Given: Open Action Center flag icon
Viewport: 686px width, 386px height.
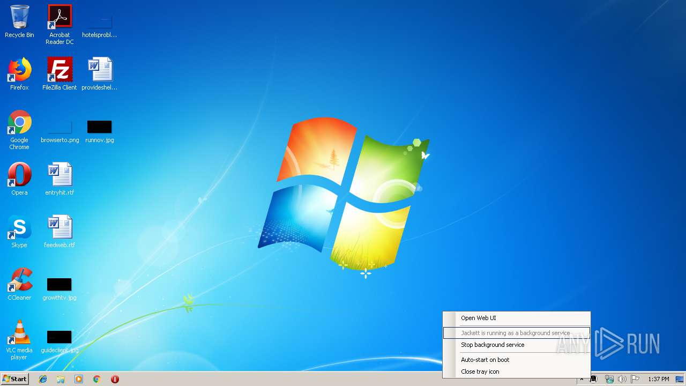Looking at the screenshot, I should (x=635, y=379).
